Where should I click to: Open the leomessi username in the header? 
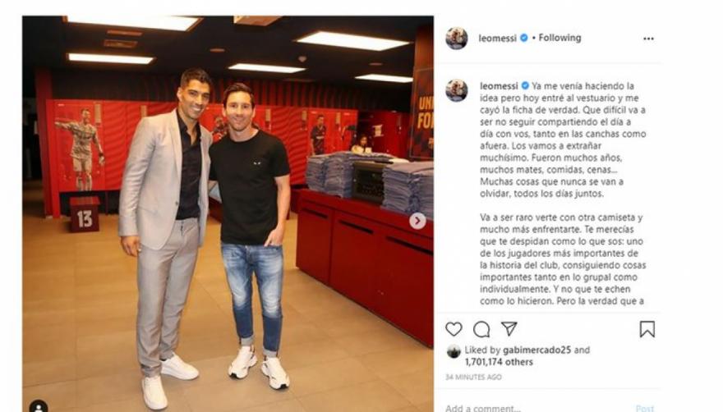(x=498, y=39)
